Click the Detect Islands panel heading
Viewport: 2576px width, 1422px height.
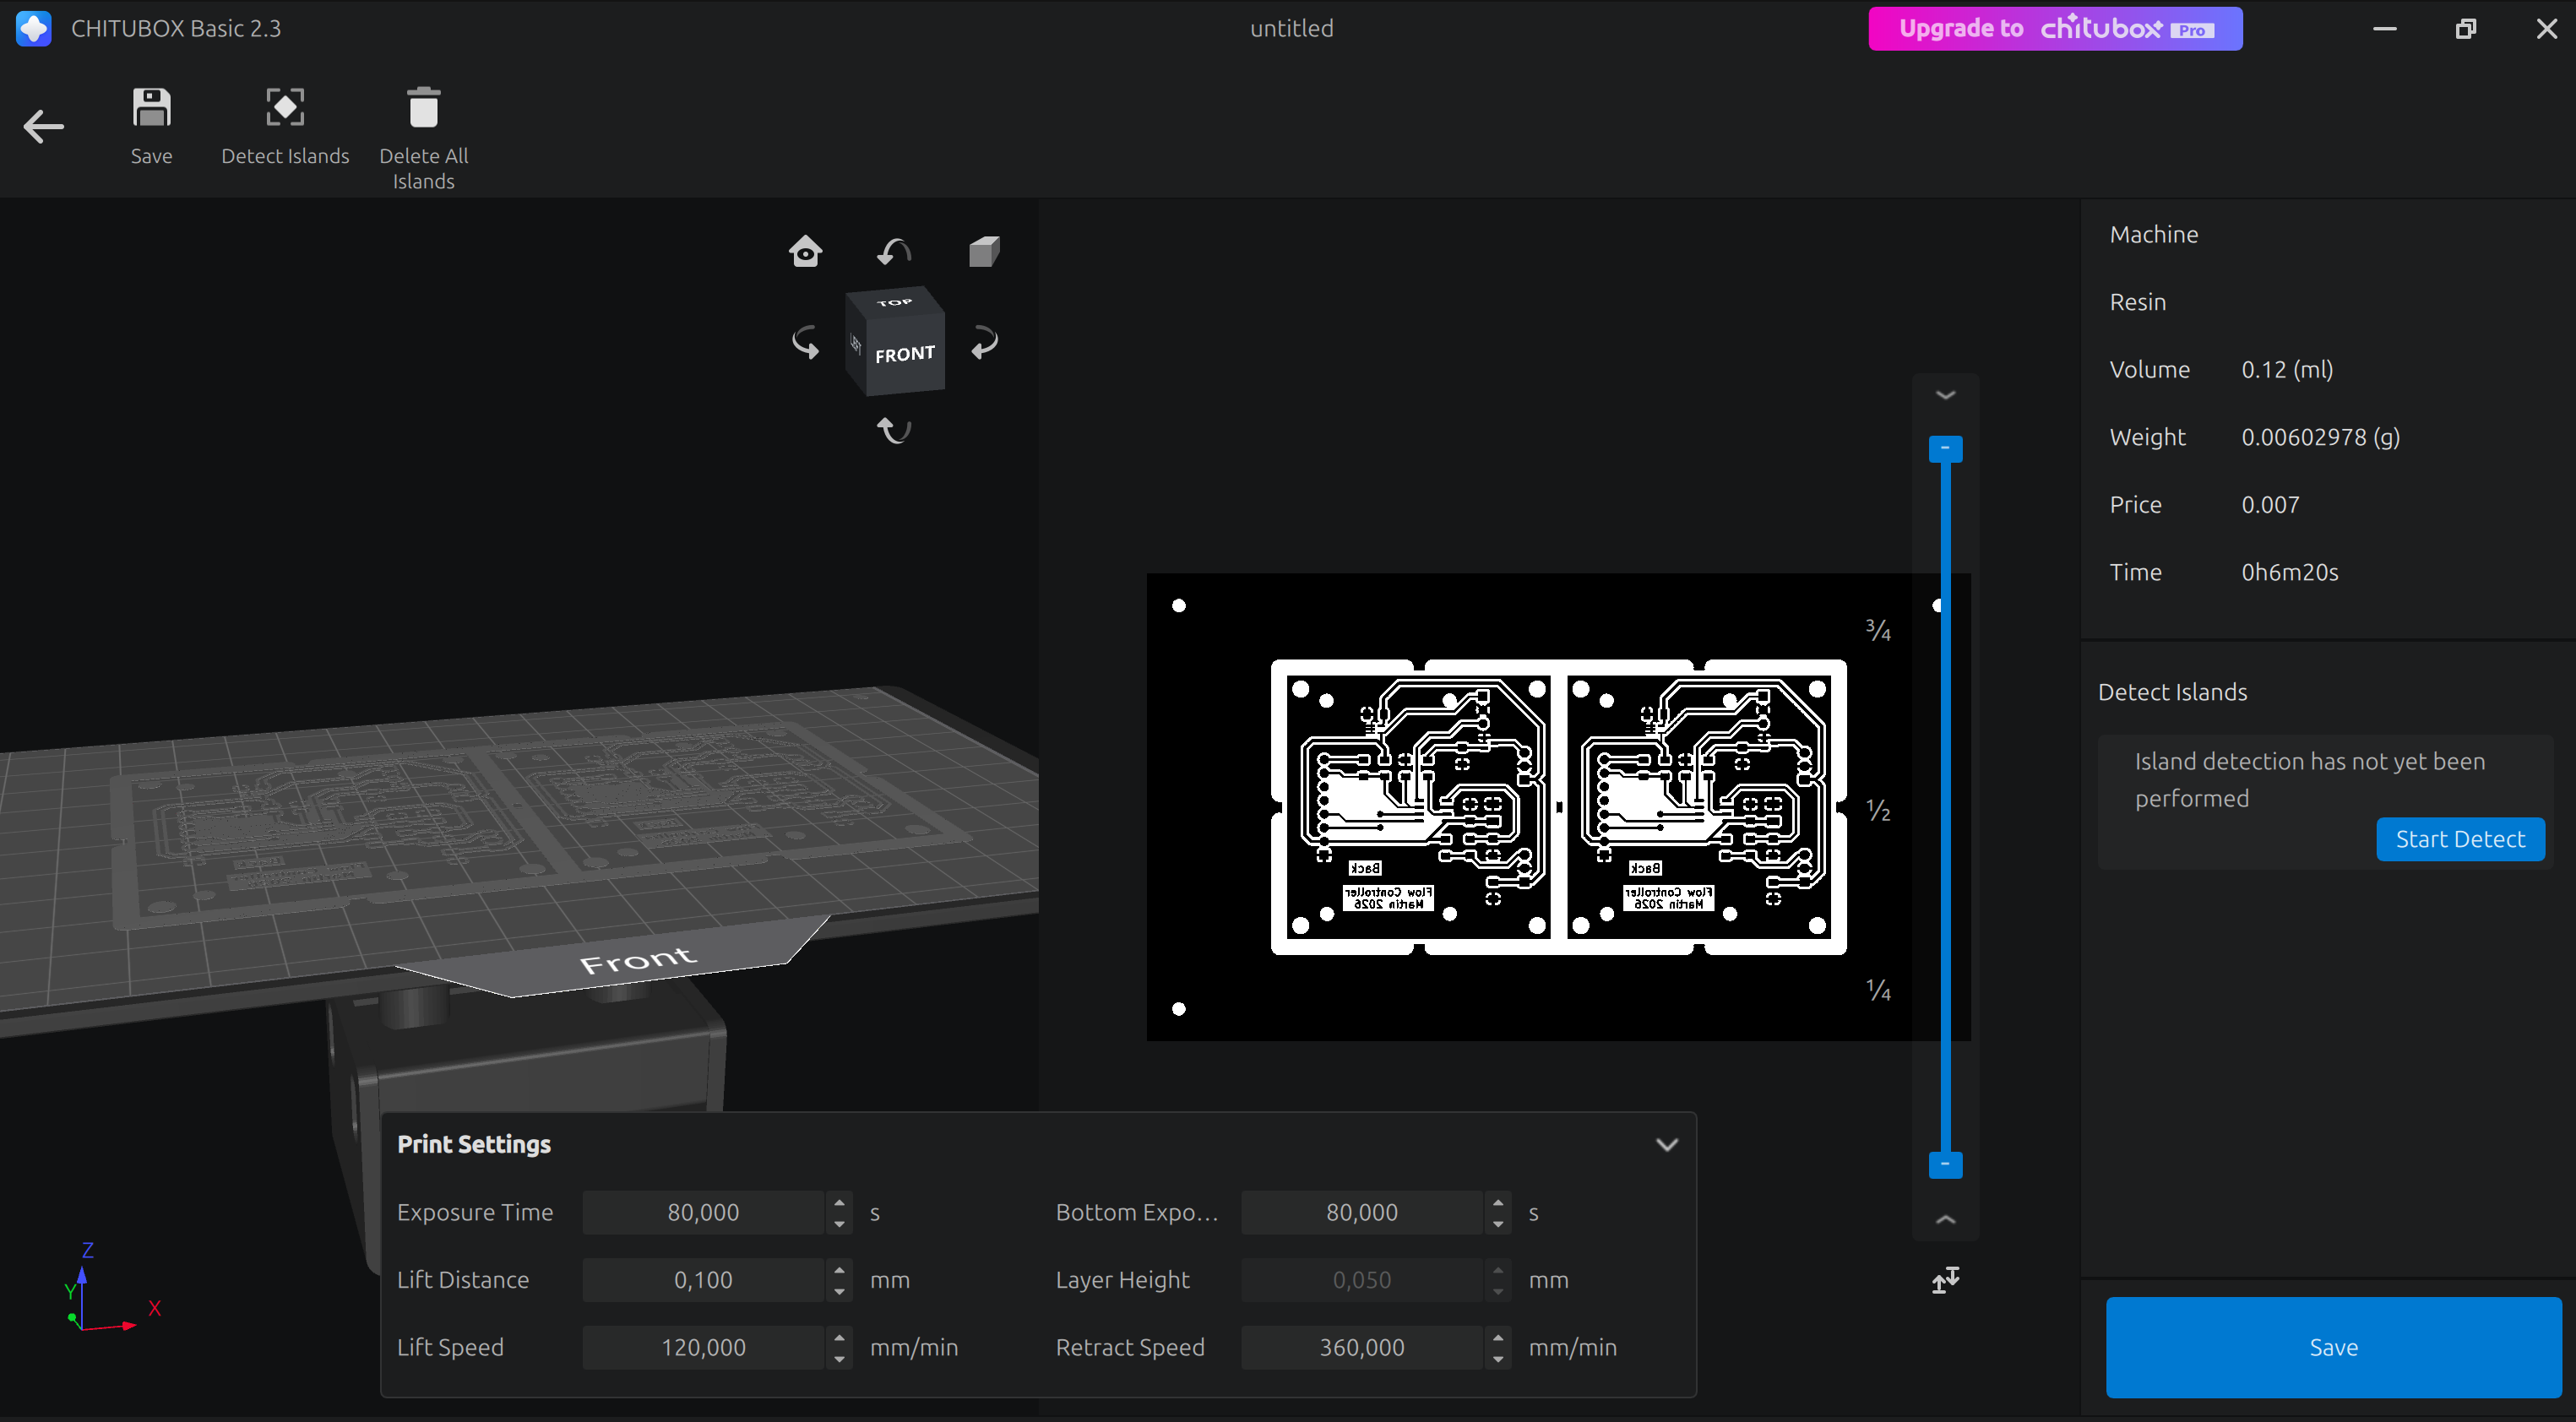[x=2172, y=692]
